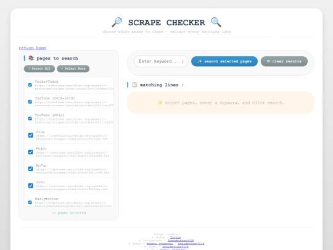Click the Kugou scrape URL text
This screenshot has height=250, width=333.
click(x=72, y=154)
